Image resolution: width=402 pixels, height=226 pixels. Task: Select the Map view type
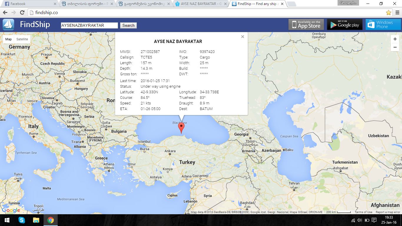pyautogui.click(x=9, y=39)
